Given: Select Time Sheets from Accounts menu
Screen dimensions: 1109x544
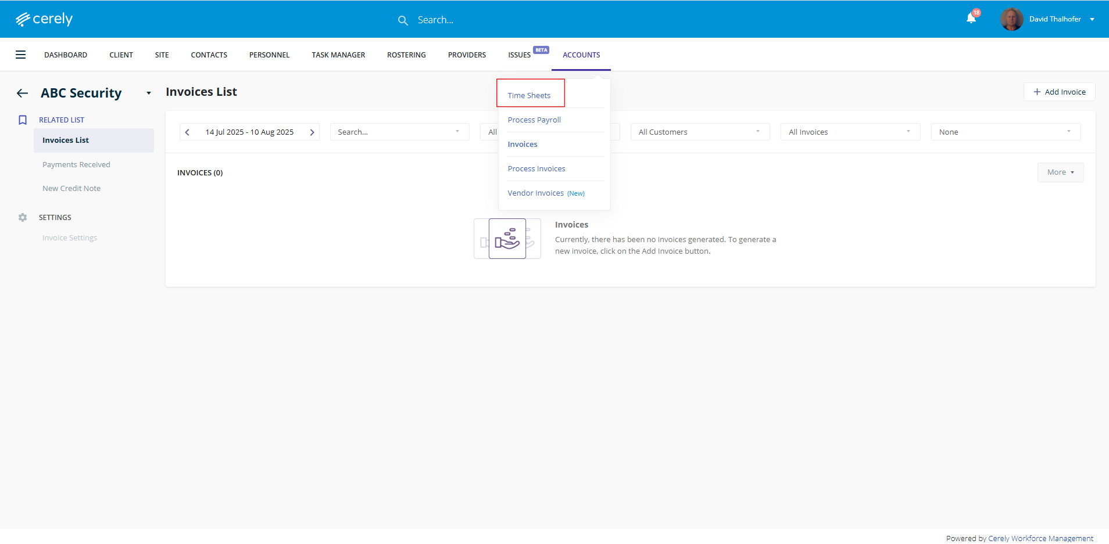Looking at the screenshot, I should point(529,96).
